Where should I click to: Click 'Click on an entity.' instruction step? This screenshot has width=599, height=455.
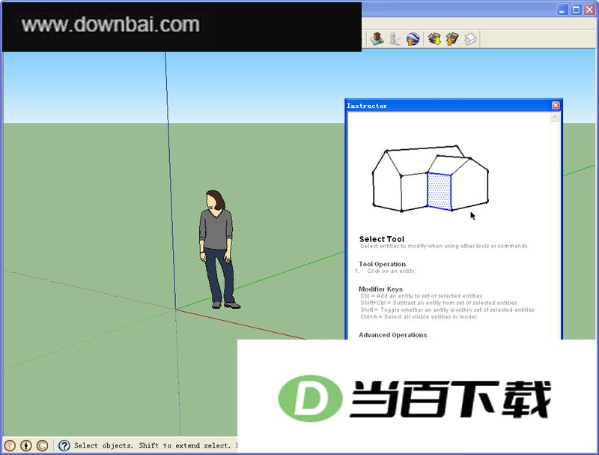point(391,271)
